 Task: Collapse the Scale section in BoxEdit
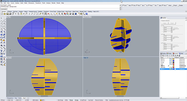pyautogui.click(x=162, y=34)
